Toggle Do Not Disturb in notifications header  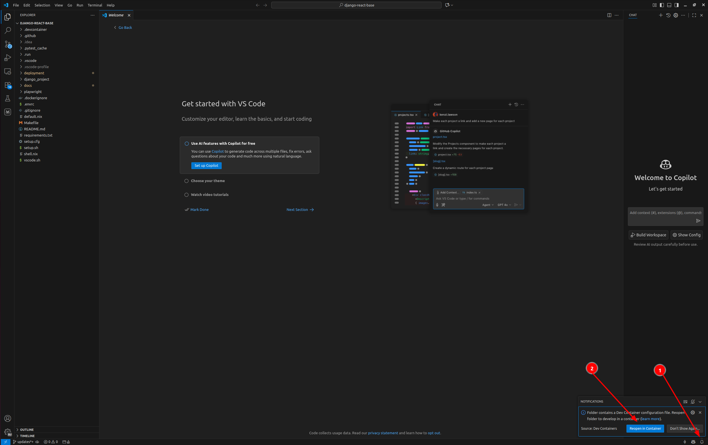[693, 401]
